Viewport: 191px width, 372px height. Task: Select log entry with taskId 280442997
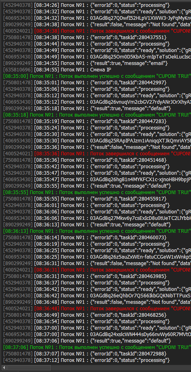coord(96,82)
